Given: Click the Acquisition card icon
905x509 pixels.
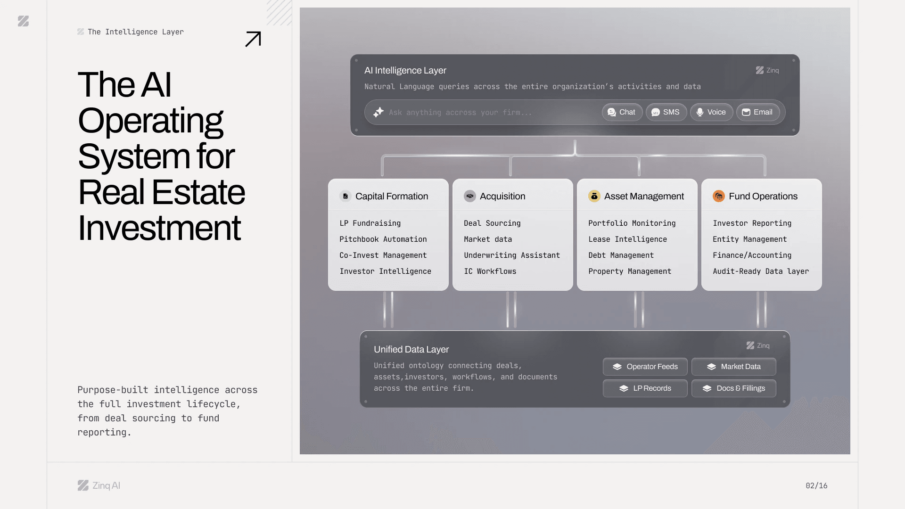Looking at the screenshot, I should [x=470, y=196].
